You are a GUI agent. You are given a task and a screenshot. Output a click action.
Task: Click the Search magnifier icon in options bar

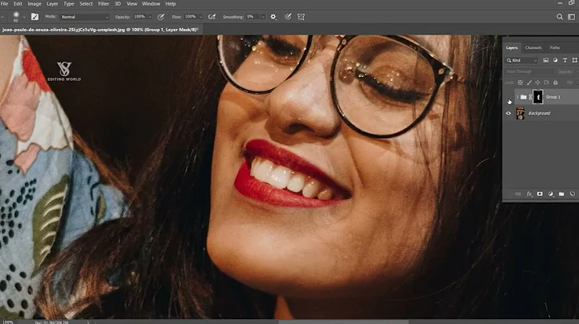click(x=560, y=17)
